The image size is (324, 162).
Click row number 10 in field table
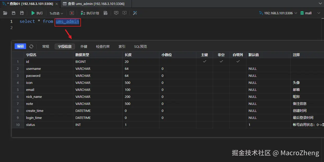[x=18, y=125]
